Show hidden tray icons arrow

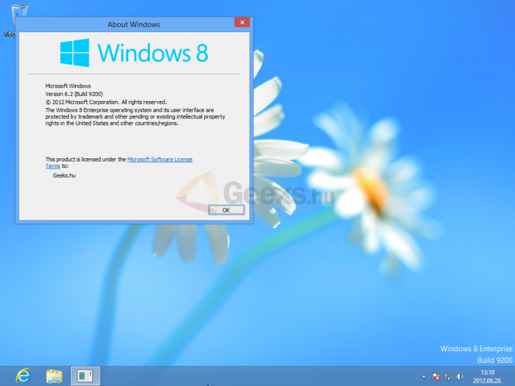coord(424,377)
